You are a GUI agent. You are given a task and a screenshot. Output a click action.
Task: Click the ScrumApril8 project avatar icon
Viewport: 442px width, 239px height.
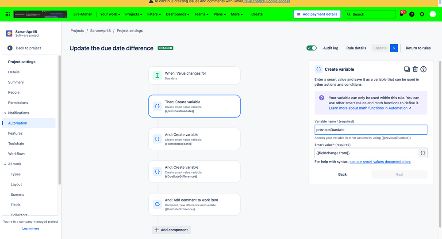point(9,34)
